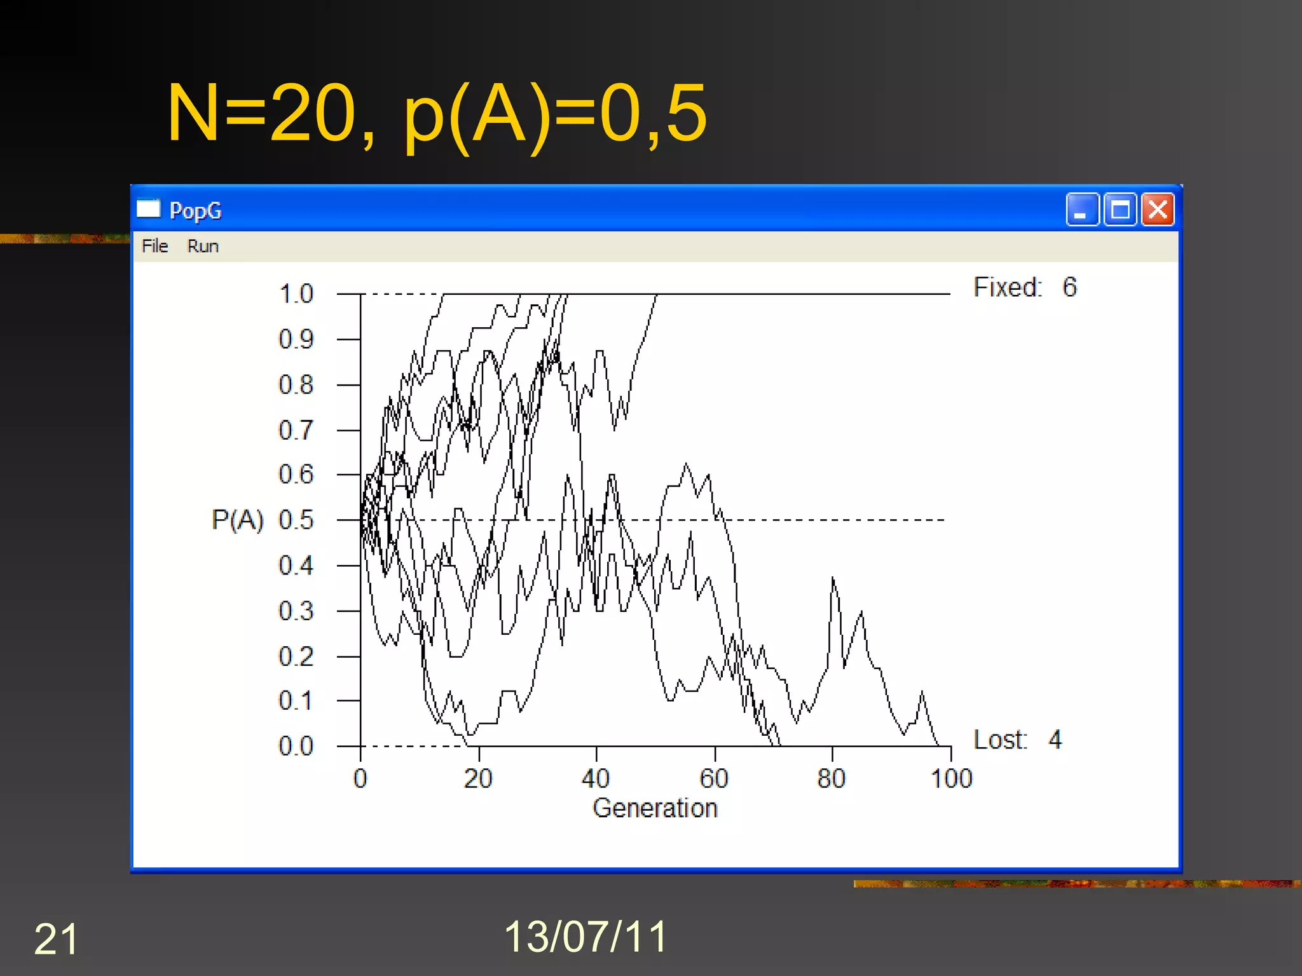Click the '0.9' y-axis value
1302x976 pixels.
tap(296, 339)
